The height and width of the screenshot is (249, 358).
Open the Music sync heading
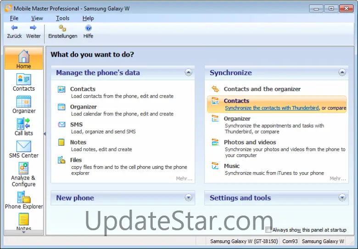(232, 166)
